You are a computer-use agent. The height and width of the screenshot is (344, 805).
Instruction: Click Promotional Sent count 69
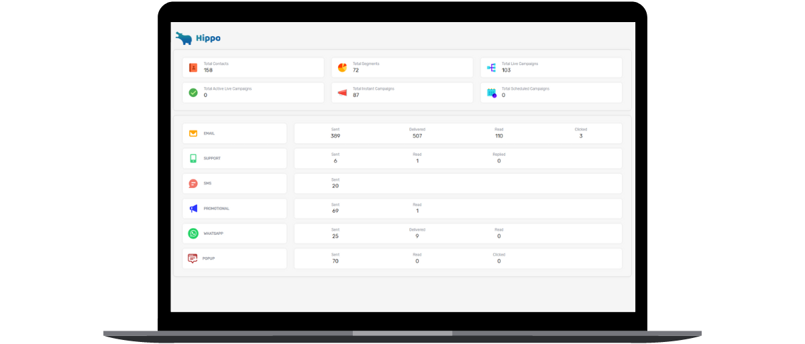(x=335, y=211)
